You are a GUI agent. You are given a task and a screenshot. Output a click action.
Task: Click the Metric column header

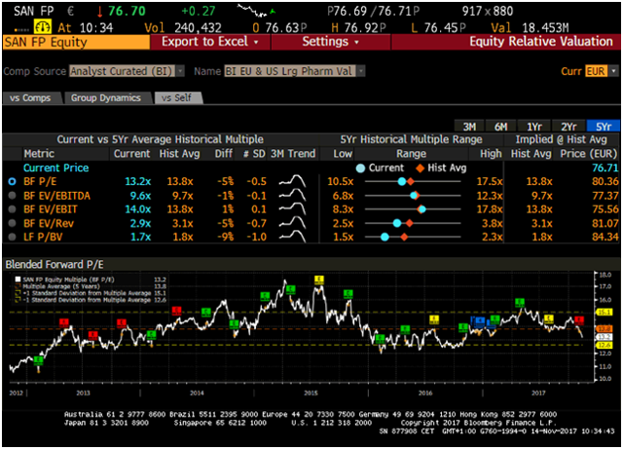pos(39,154)
